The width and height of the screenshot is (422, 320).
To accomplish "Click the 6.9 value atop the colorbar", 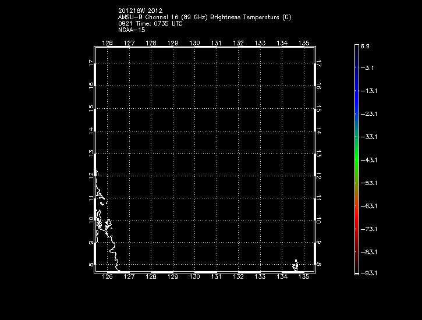I will pos(365,45).
